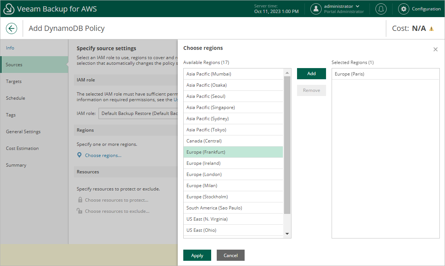Select the Sources step
This screenshot has width=445, height=266.
pos(34,65)
